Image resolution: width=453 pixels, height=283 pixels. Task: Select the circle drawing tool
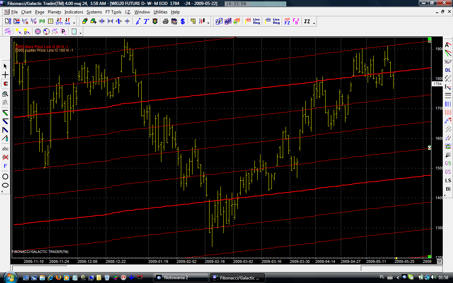point(5,177)
